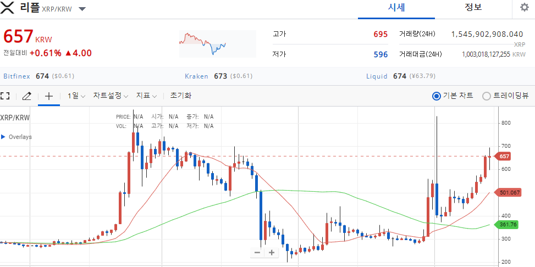Click the +0.61% change value

click(46, 53)
